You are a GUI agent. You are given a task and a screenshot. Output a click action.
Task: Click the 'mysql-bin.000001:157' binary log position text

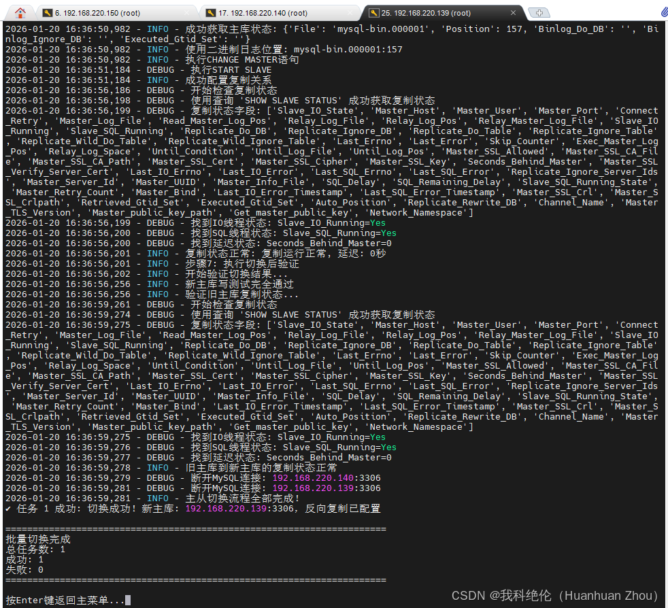[348, 50]
